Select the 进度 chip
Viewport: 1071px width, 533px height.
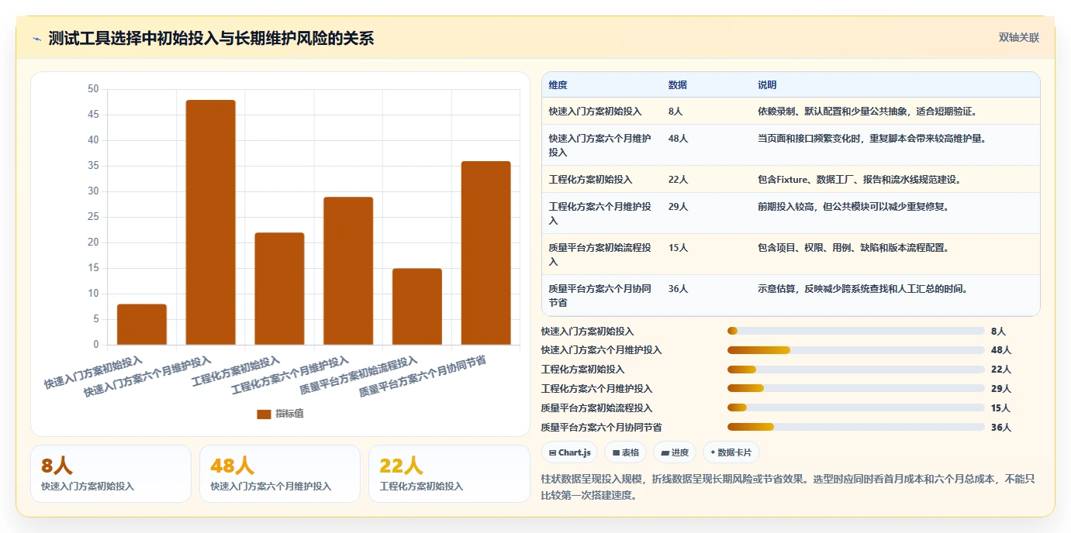(675, 452)
